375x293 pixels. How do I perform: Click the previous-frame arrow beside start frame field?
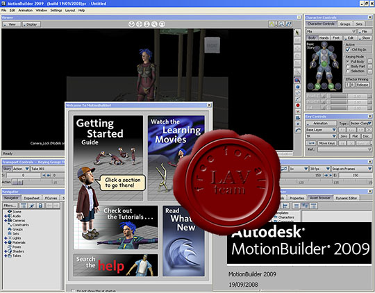point(44,176)
